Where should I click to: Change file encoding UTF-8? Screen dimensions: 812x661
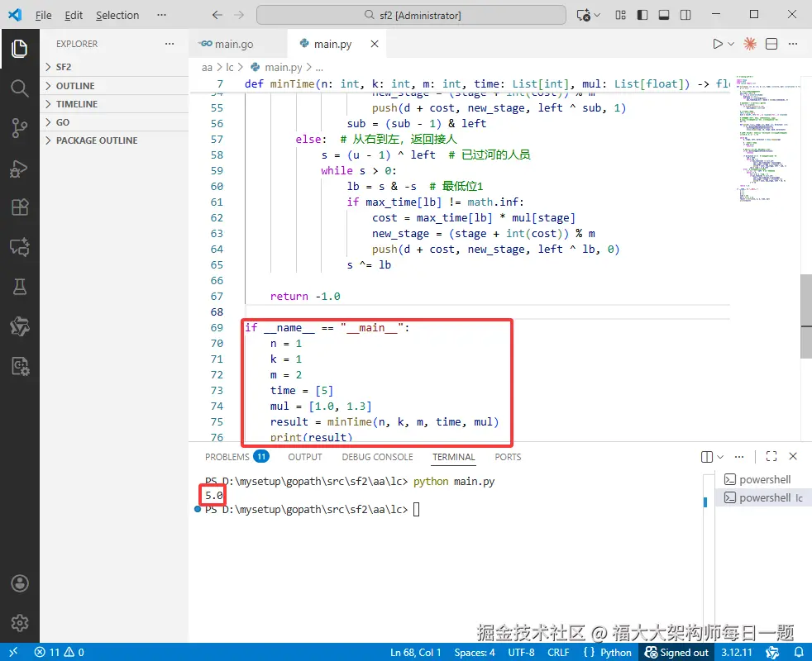(x=521, y=652)
